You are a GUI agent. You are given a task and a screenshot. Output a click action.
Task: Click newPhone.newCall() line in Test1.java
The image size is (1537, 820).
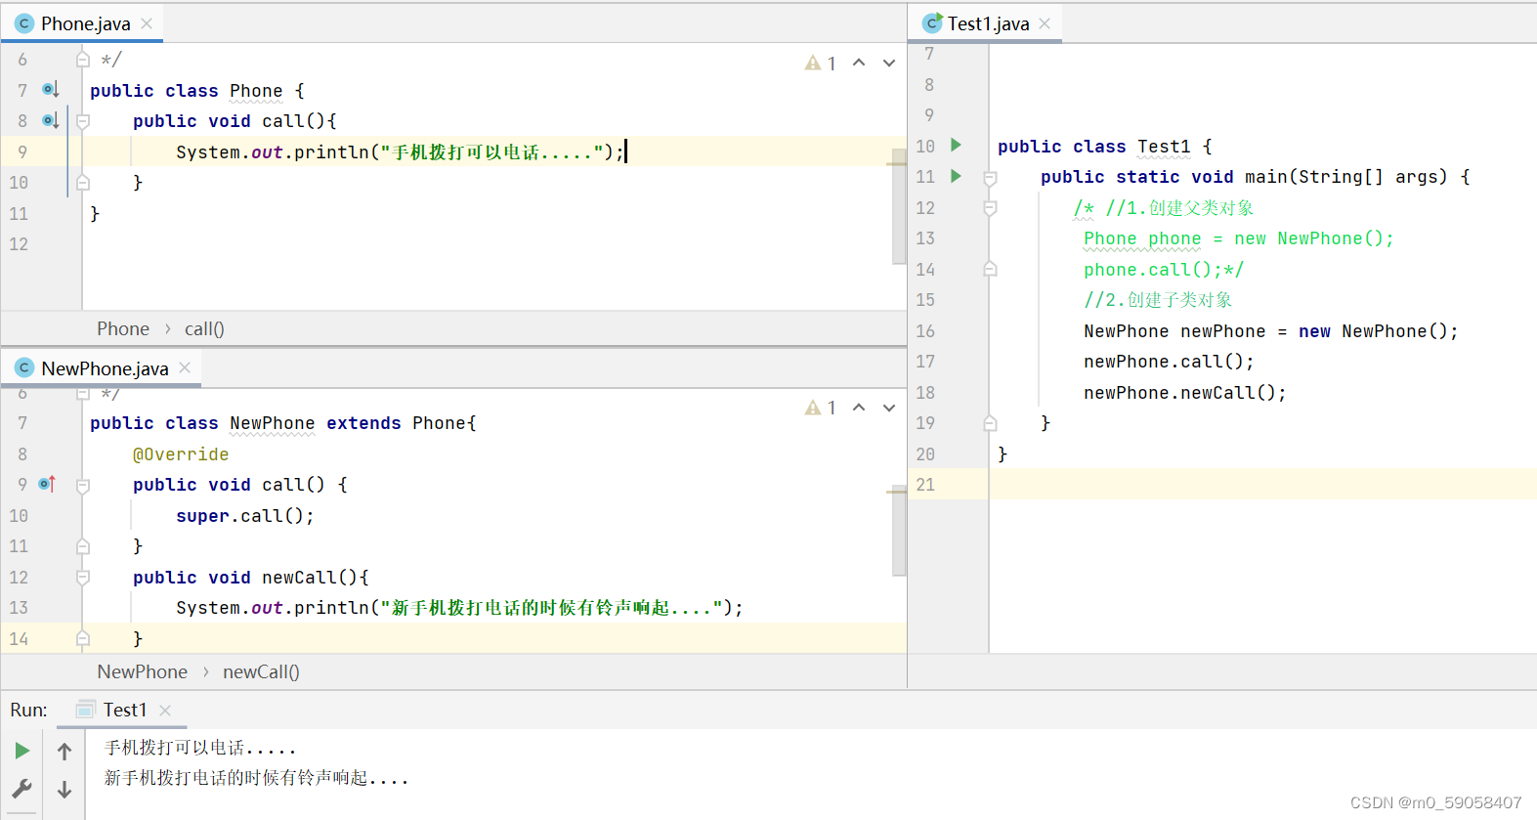pos(1184,393)
